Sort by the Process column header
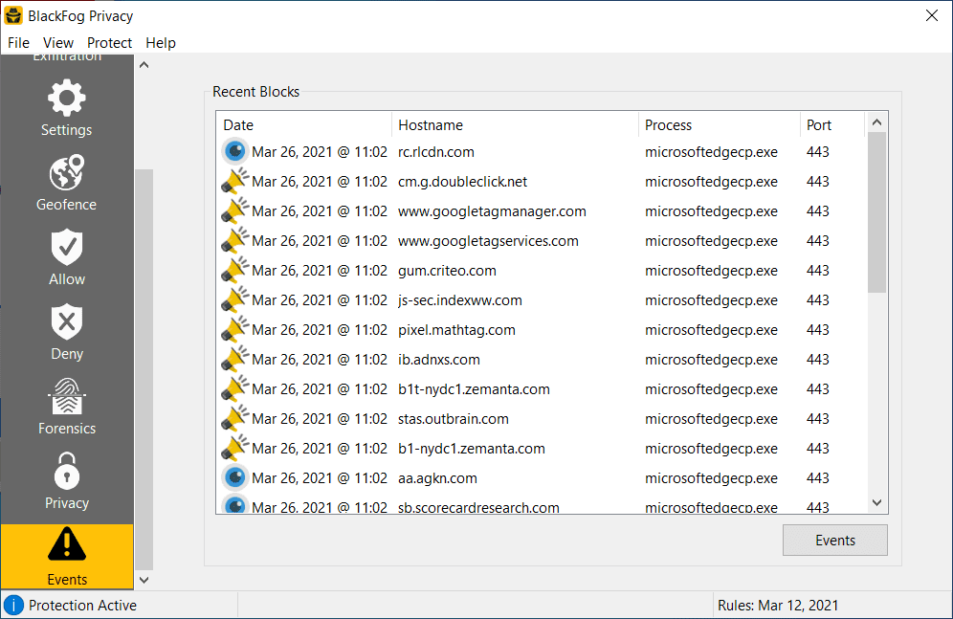Screen dimensions: 953x619 pyautogui.click(x=719, y=125)
